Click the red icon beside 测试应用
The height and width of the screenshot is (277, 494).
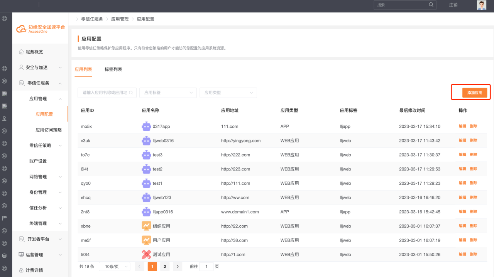[146, 255]
